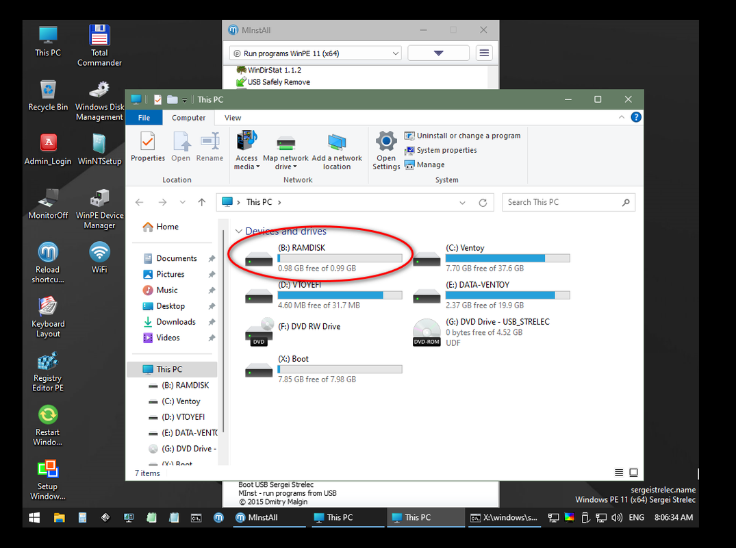
Task: Select the (X:) Boot drive
Action: (x=323, y=369)
